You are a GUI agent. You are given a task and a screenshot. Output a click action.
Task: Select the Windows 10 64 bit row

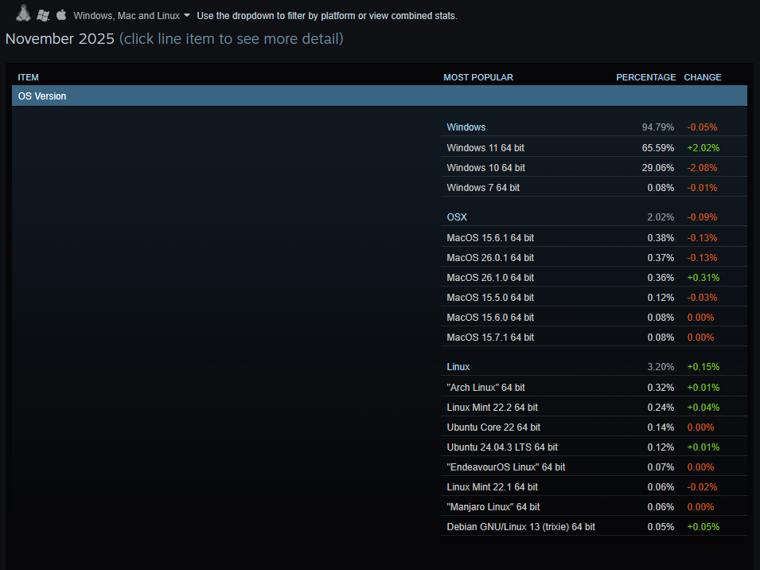(594, 167)
